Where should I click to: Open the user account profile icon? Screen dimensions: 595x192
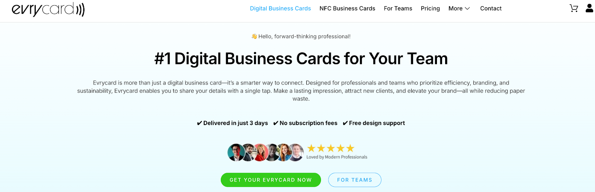[589, 8]
